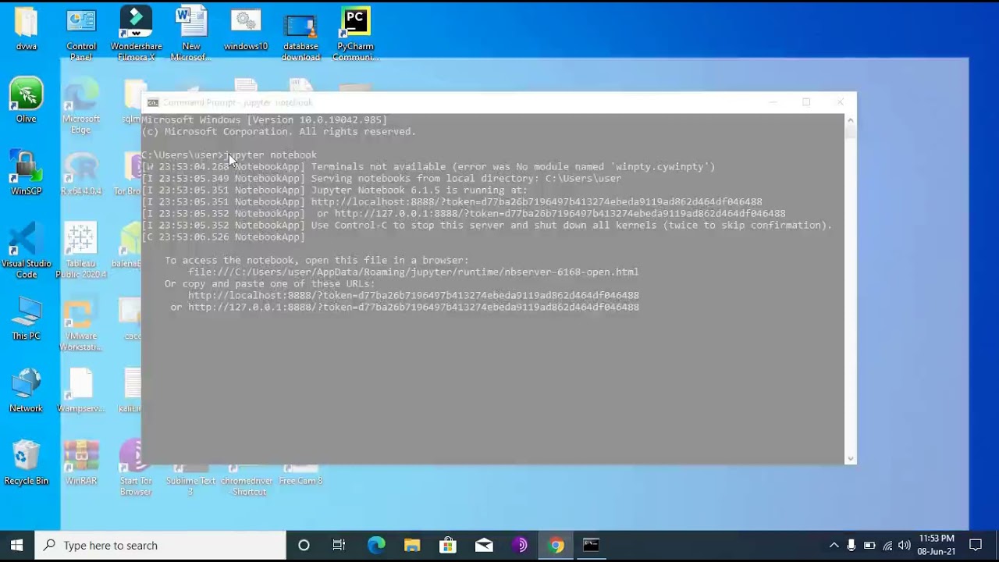999x562 pixels.
Task: Click the 'Use Control-C to stop this server' line
Action: (x=486, y=225)
